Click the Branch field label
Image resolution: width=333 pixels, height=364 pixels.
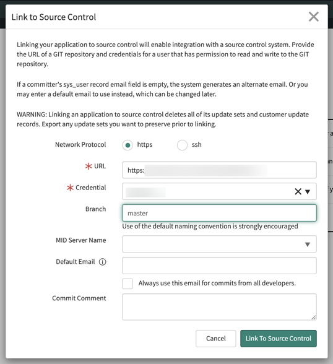coord(95,209)
